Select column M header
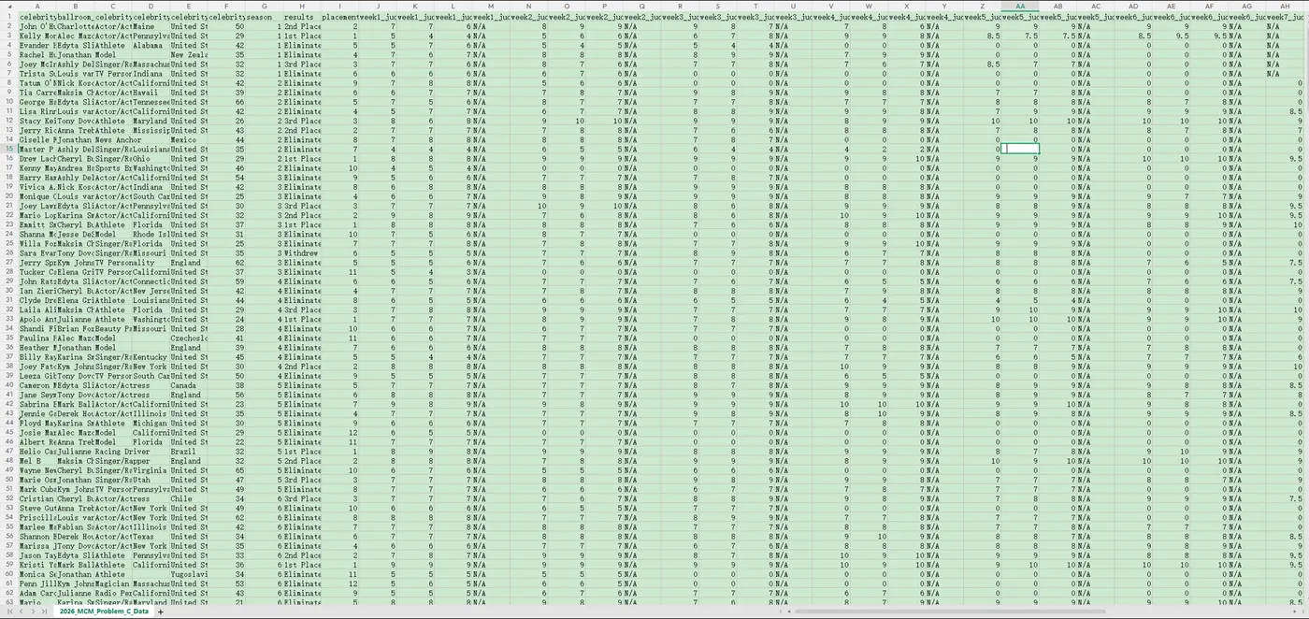Image resolution: width=1309 pixels, height=619 pixels. [x=491, y=6]
